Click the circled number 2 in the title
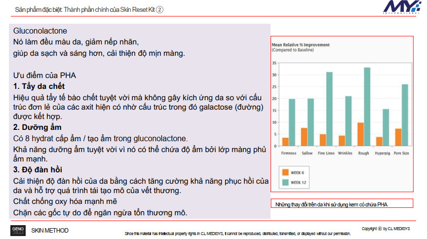Viewport: 427px width, 239px height. pos(159,10)
